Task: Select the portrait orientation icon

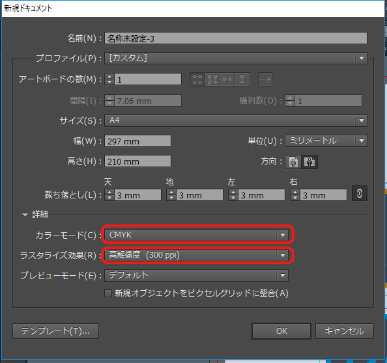Action: coord(293,162)
